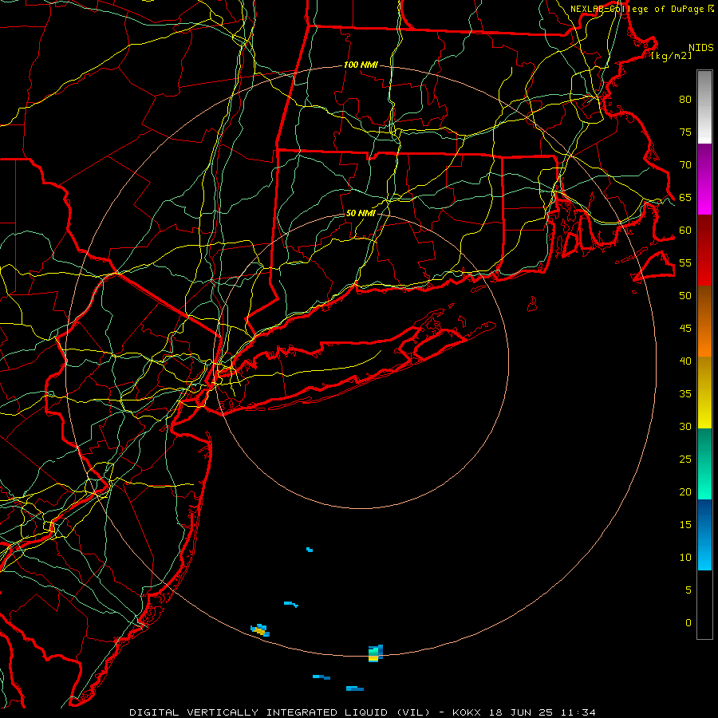Click the '5' value on the color scale
Image resolution: width=718 pixels, height=718 pixels.
688,590
